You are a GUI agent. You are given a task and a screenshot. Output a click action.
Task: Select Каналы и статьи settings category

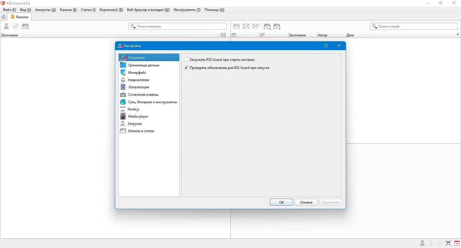[x=149, y=131]
